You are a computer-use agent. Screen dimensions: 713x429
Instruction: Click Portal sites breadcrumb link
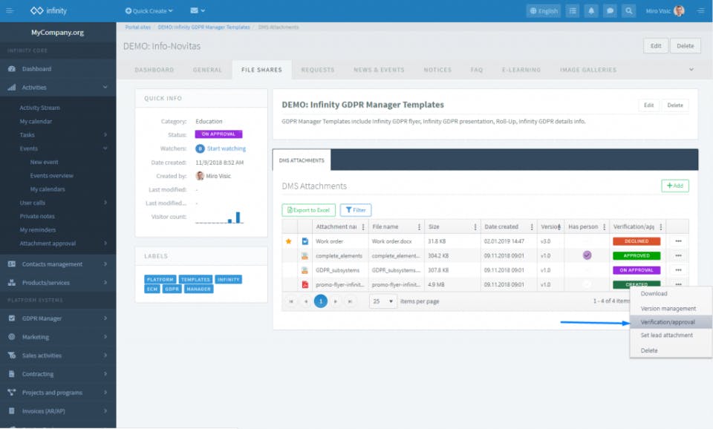click(x=138, y=27)
